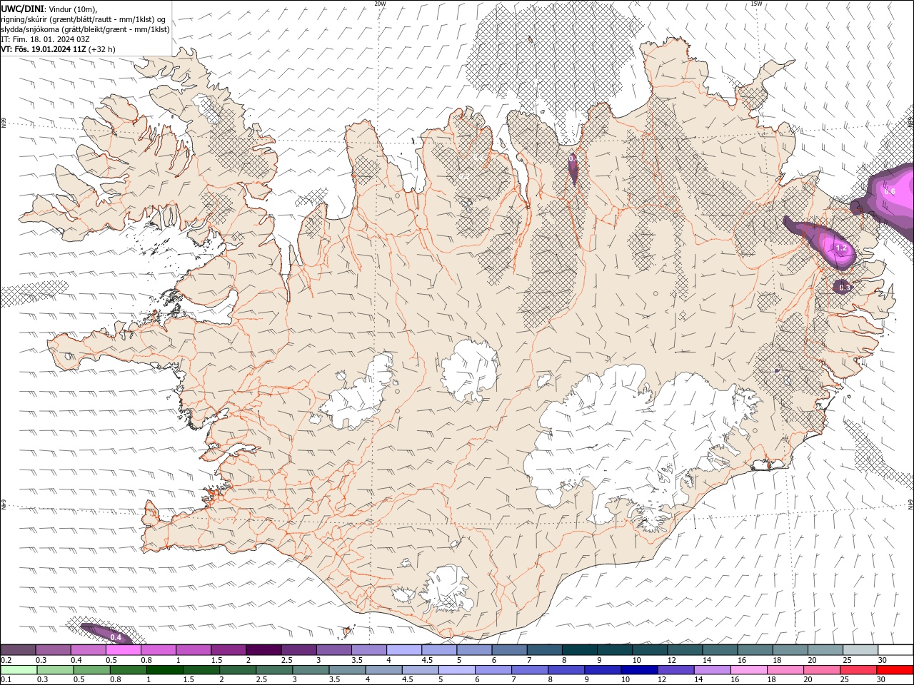Pick the pale green swatch after 0.1
Screen dimensions: 914x685
(x=19, y=670)
